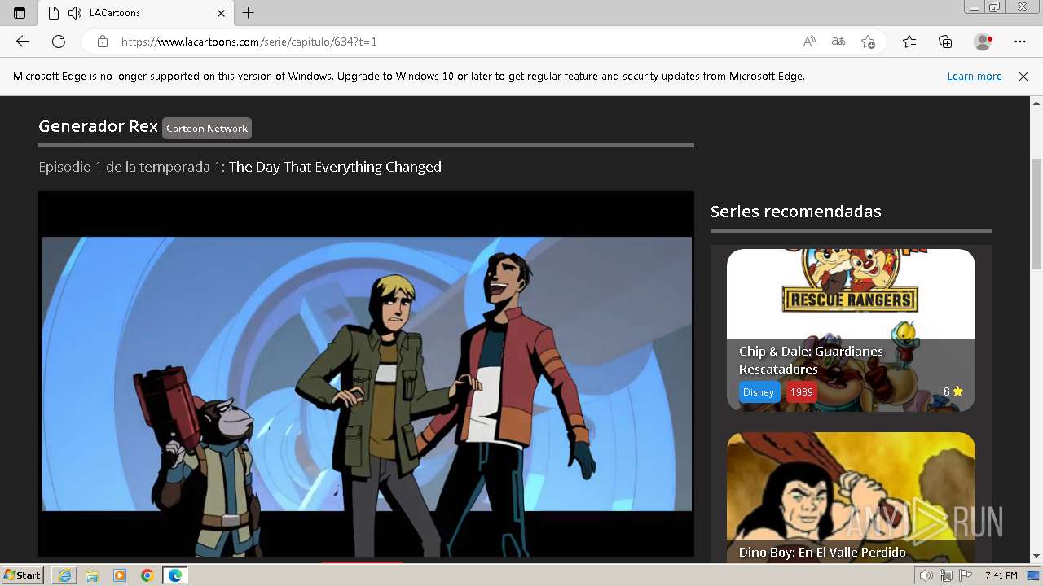The image size is (1043, 586).
Task: Open Action Center flag icon
Action: click(966, 575)
